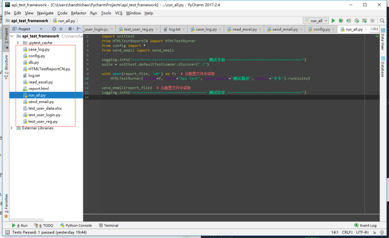Start debugging with the bug icon
Viewport: 389px width, 238px height.
(341, 21)
